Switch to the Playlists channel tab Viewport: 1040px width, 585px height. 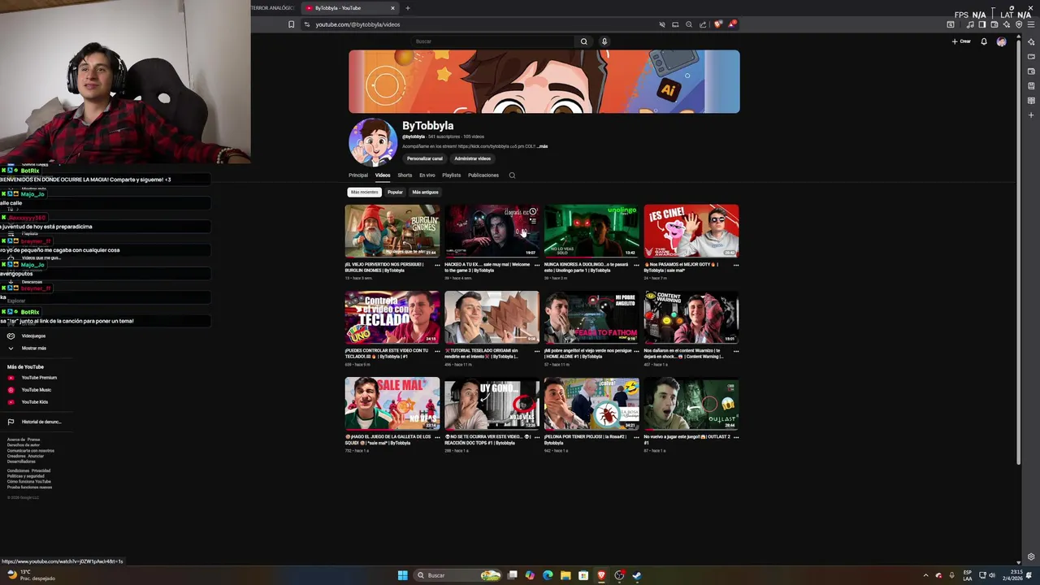(451, 175)
